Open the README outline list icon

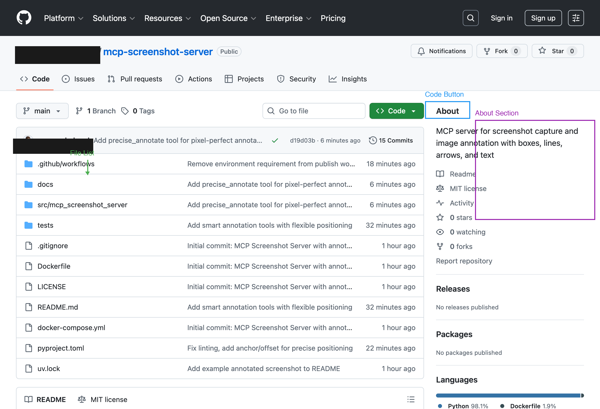411,399
